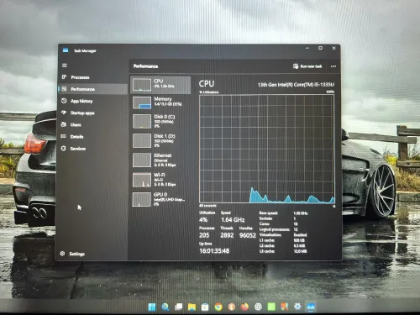Screen dimensions: 420x315
Task: Select the Disk 1 (D:) entry
Action: click(x=160, y=140)
